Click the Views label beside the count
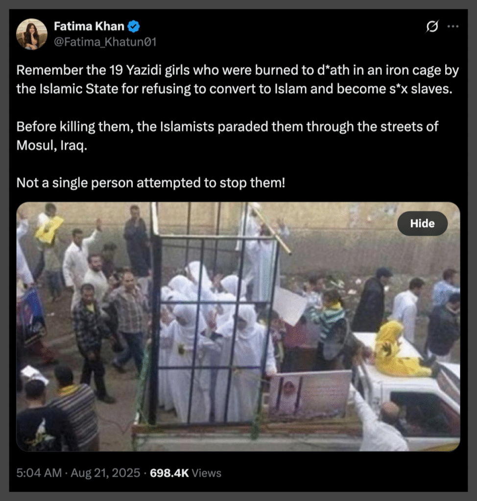Screen dimensions: 477x501 click(206, 473)
